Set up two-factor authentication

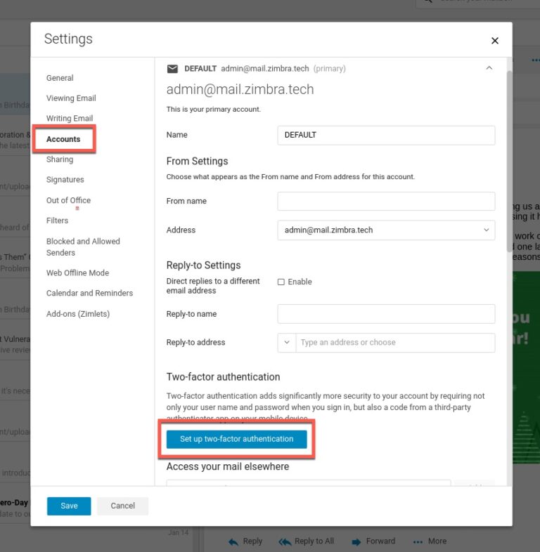coord(236,439)
